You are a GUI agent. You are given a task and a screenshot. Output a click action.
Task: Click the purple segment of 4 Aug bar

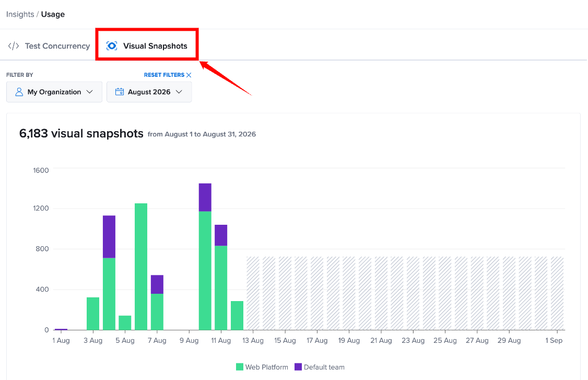tap(109, 237)
